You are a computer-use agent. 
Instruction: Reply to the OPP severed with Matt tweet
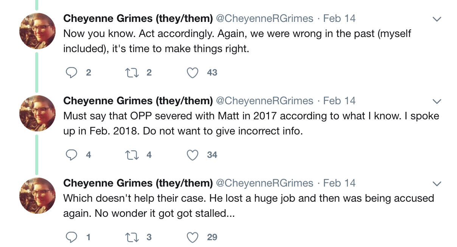pos(72,155)
